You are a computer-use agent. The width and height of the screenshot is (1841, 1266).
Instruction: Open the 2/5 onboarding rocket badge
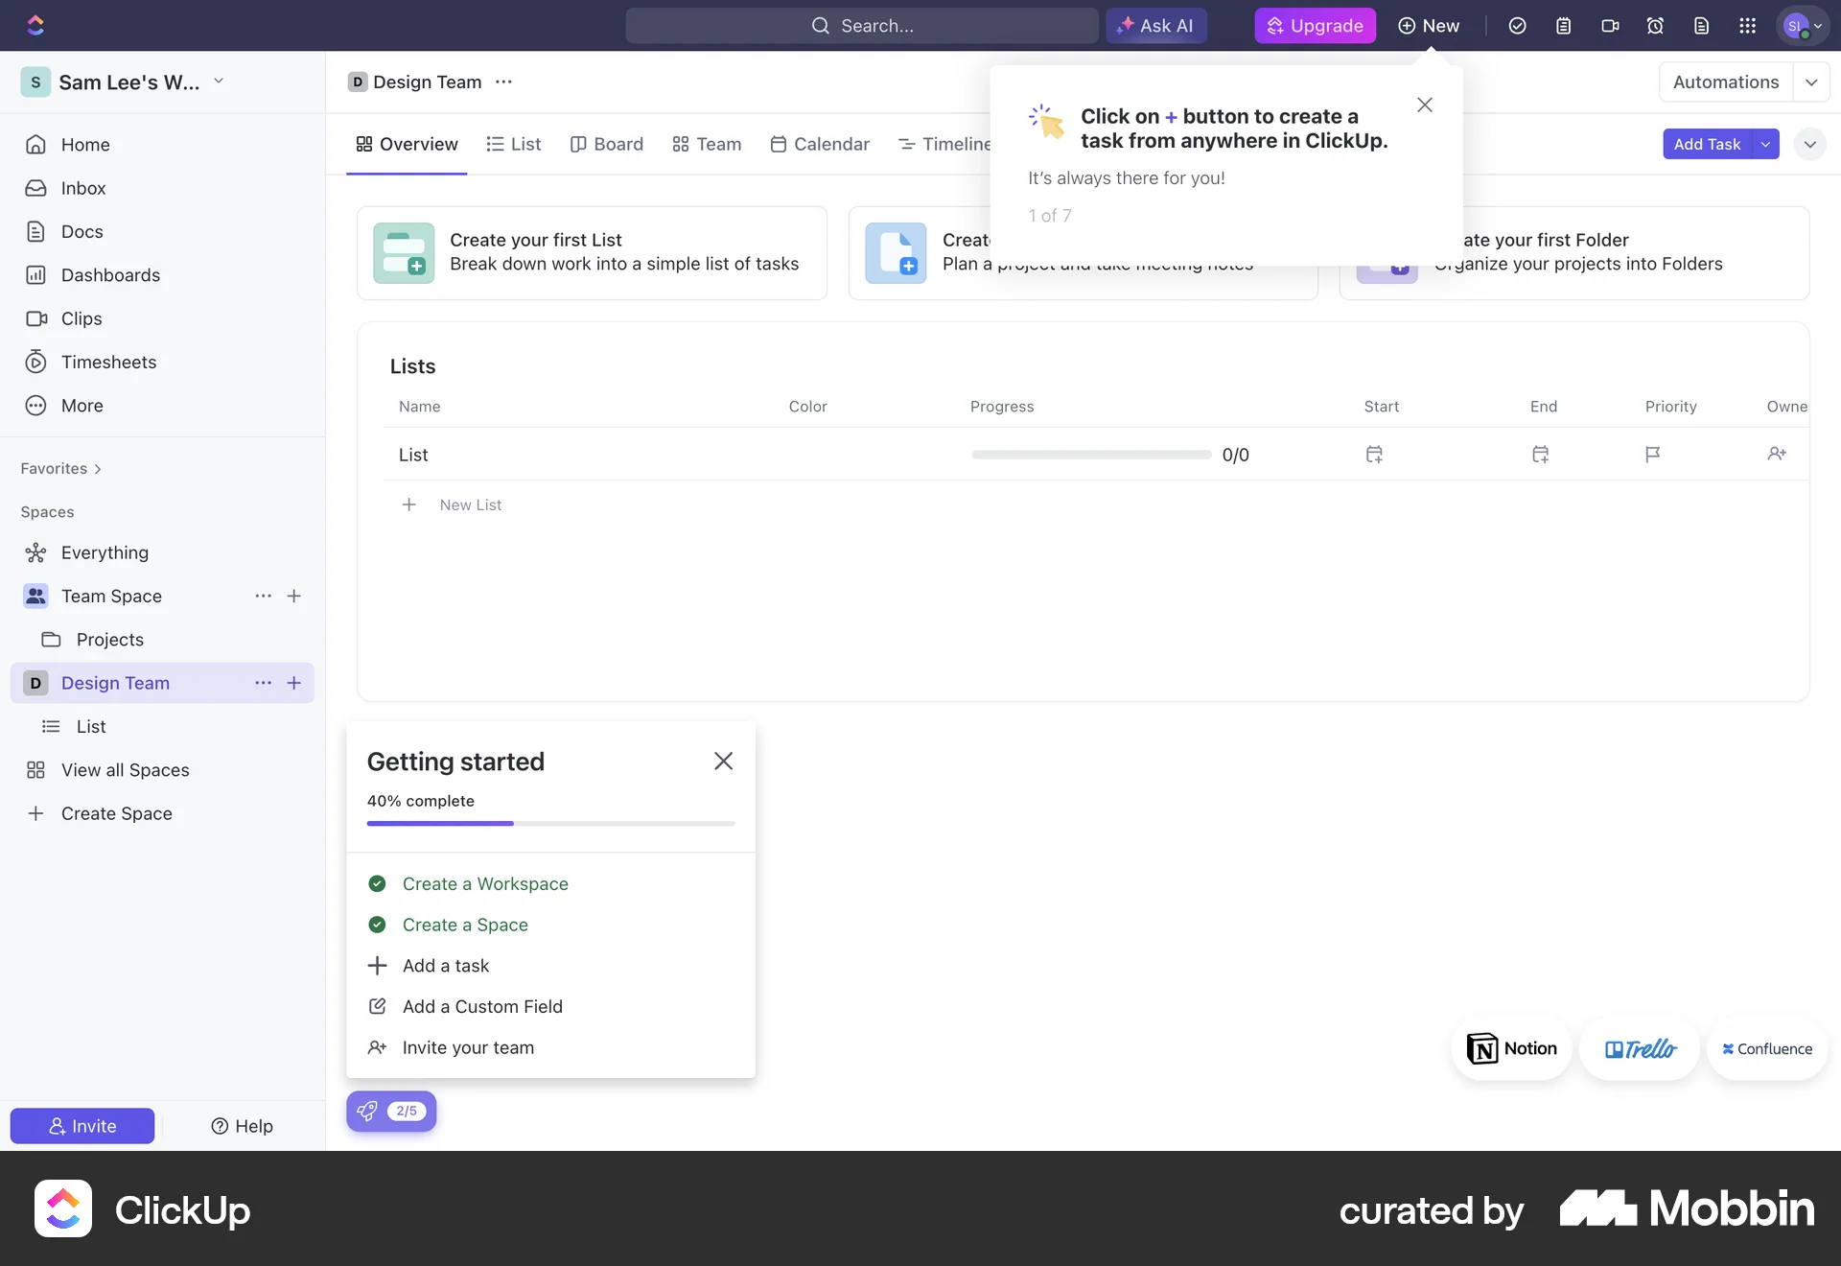click(x=390, y=1111)
